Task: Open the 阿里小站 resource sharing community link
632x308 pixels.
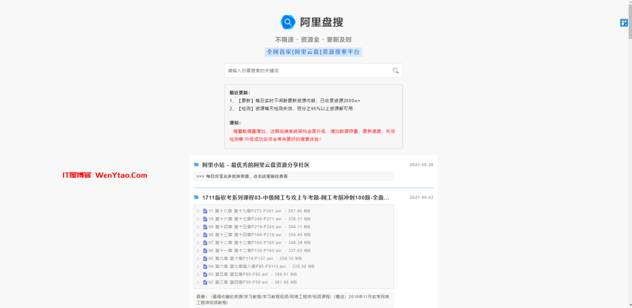Action: (x=256, y=165)
